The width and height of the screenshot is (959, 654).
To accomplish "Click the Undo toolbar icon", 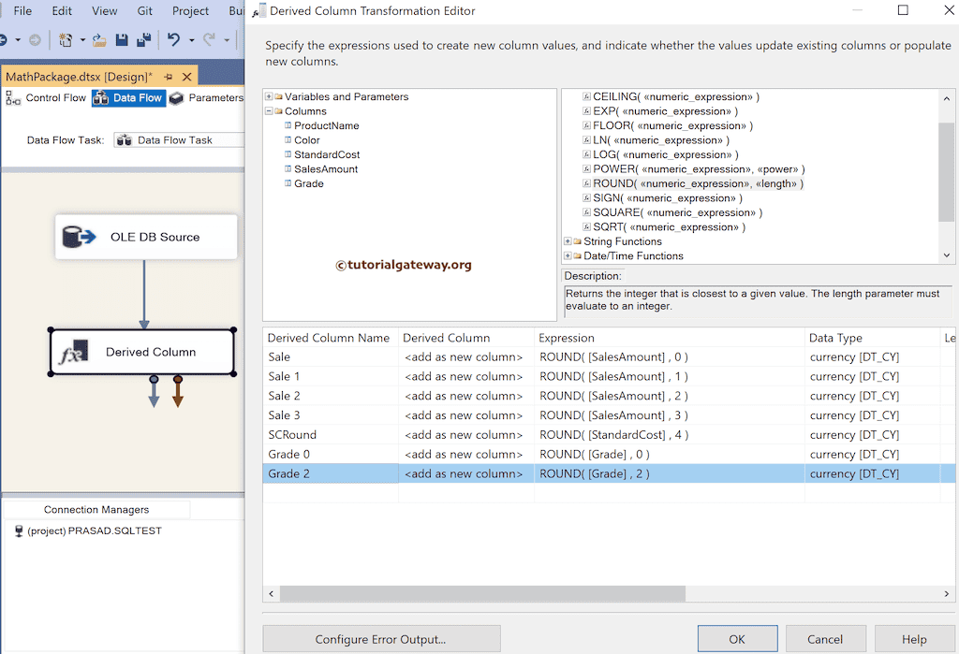I will point(174,40).
